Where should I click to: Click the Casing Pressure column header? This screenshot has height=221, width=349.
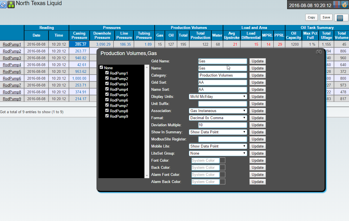[79, 35]
